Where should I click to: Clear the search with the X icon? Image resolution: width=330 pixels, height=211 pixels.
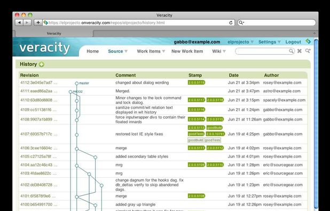click(x=300, y=51)
